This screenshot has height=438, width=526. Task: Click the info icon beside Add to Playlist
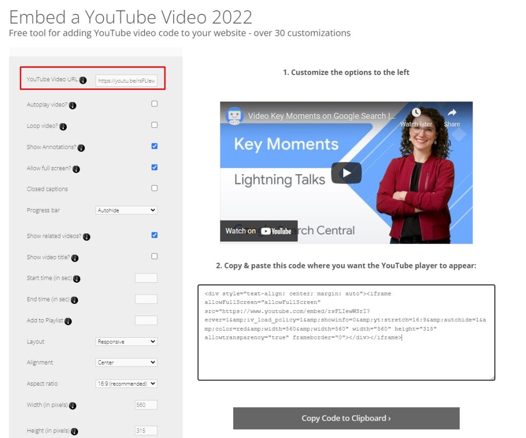pyautogui.click(x=68, y=321)
